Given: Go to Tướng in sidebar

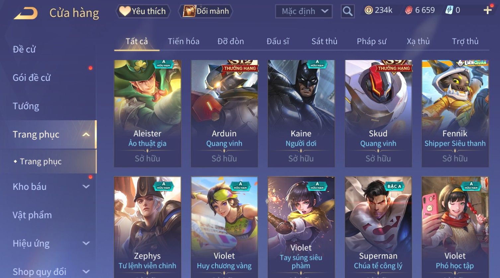Looking at the screenshot, I should point(26,106).
